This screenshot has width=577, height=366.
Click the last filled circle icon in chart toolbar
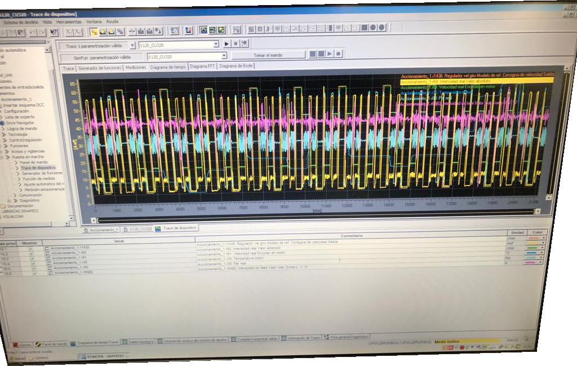point(382,27)
